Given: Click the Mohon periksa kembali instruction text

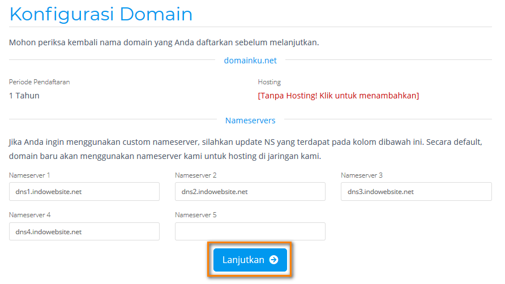Looking at the screenshot, I should coord(164,42).
